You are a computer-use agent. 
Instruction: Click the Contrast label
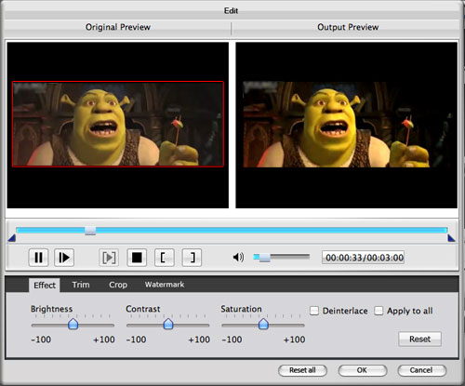point(143,309)
